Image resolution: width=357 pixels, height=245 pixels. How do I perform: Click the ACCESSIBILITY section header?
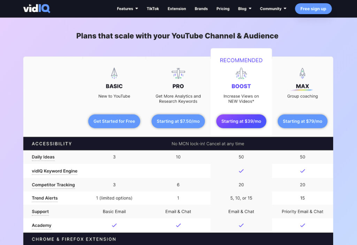click(52, 144)
